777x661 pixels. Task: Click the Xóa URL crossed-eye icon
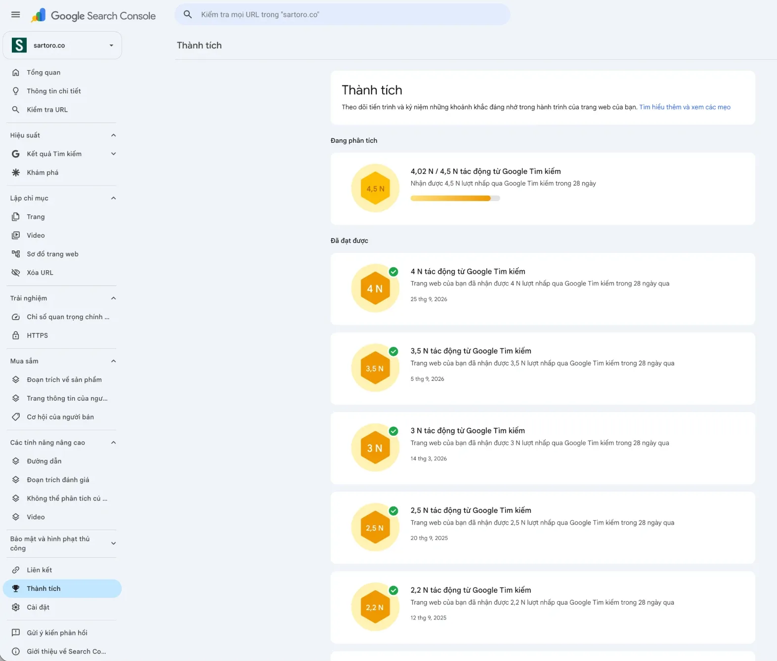click(x=16, y=273)
